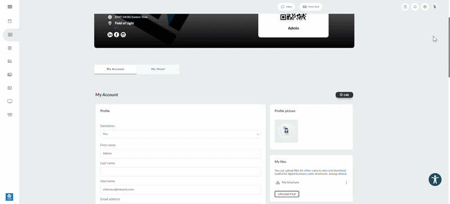Open the agenda calendar icon with date marks
This screenshot has height=204, width=450.
click(10, 48)
